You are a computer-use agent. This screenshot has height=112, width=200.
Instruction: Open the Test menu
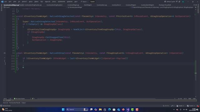pyautogui.click(x=42, y=2)
